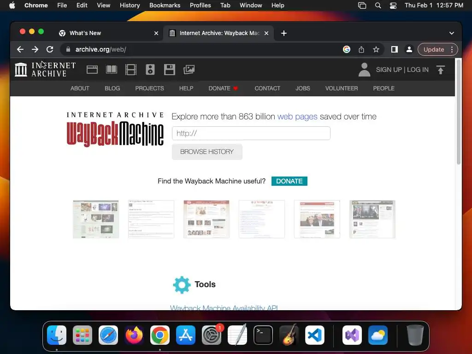This screenshot has height=354, width=472.
Task: Open the Internet Archive home logo
Action: pyautogui.click(x=45, y=70)
